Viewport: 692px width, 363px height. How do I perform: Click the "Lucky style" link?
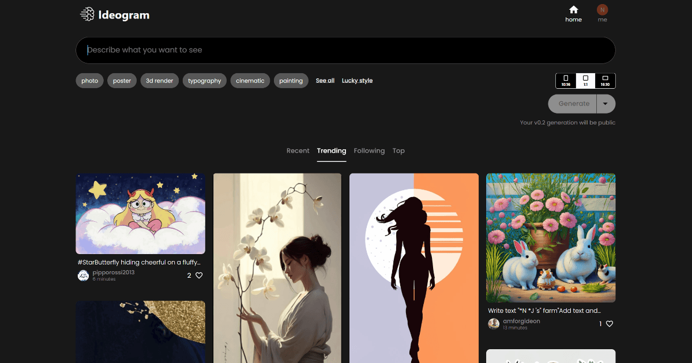357,81
